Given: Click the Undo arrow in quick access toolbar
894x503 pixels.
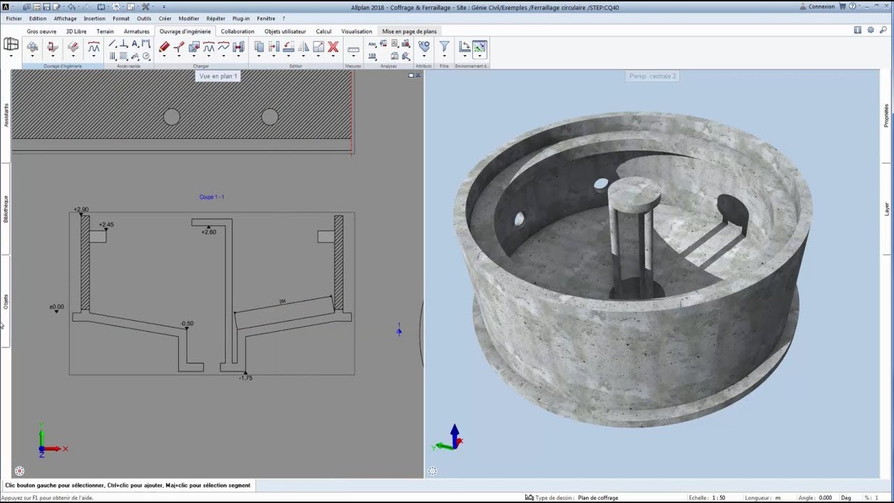Looking at the screenshot, I should 71,7.
